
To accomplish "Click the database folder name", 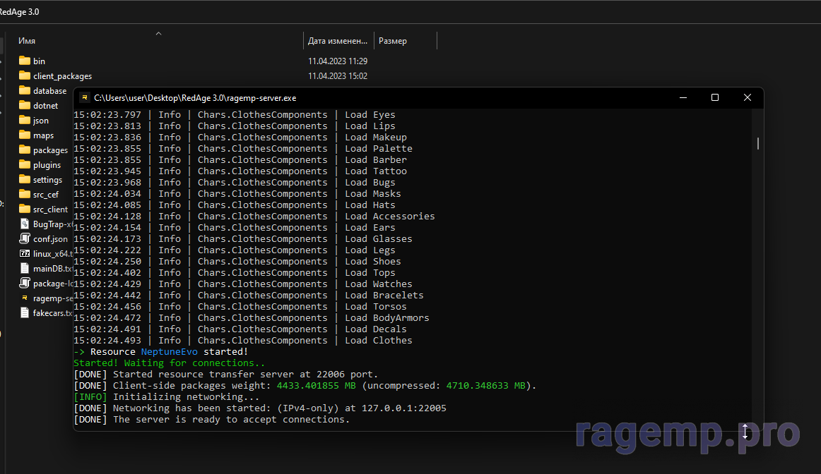I will coord(49,91).
